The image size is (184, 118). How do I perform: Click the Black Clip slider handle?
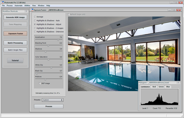(x=37, y=74)
